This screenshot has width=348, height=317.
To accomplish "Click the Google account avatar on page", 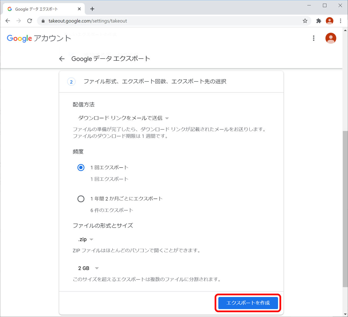I will pos(331,38).
